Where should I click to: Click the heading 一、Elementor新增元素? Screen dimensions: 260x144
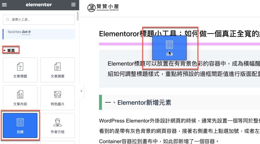coord(138,102)
